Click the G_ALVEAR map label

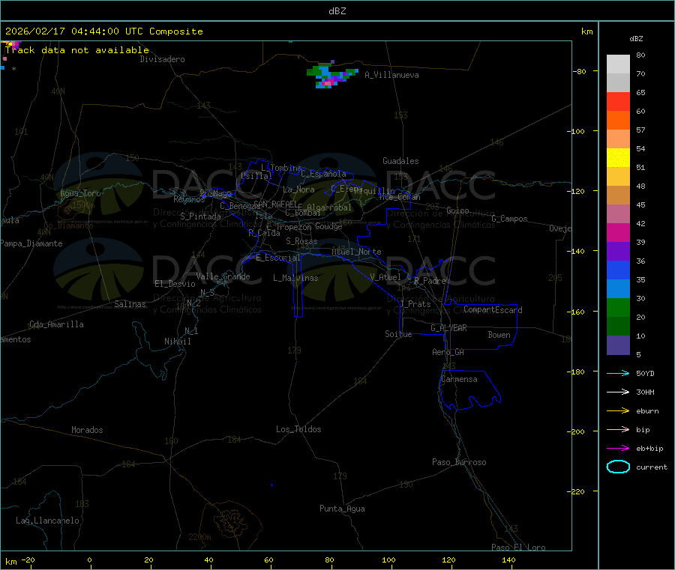448,328
